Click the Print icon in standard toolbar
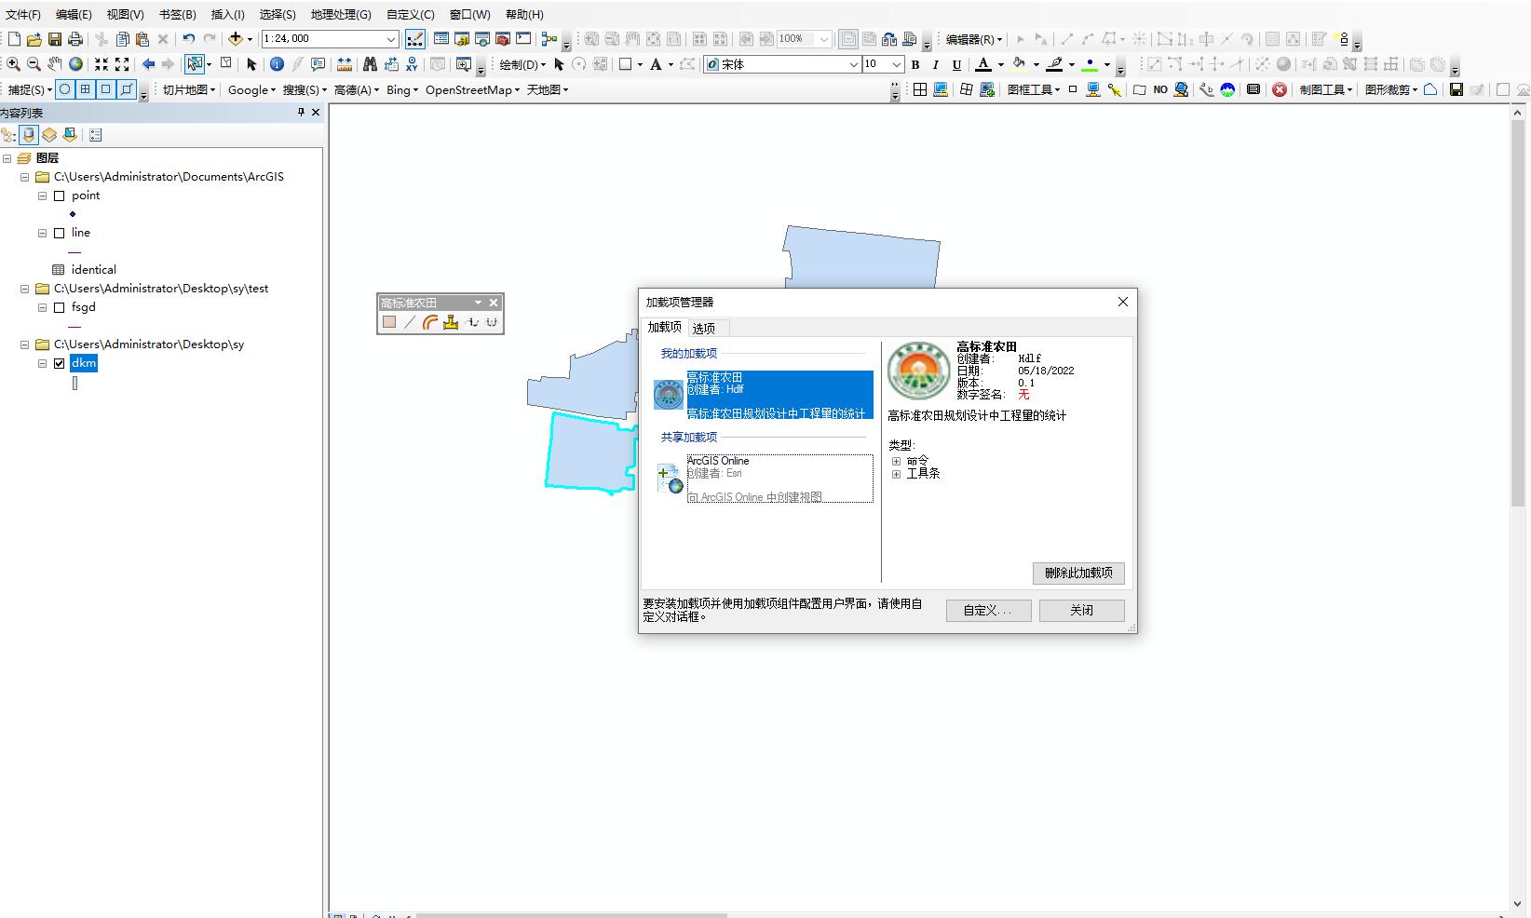The height and width of the screenshot is (918, 1531). pyautogui.click(x=75, y=39)
